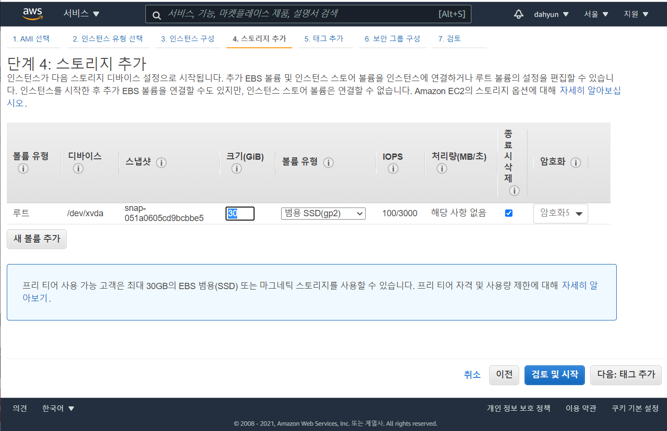The image size is (667, 431).
Task: Click info icon next to 암호화 header
Action: [x=576, y=163]
